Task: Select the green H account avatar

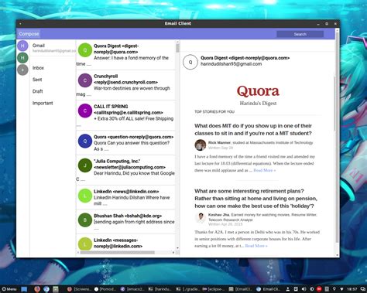Action: [22, 58]
